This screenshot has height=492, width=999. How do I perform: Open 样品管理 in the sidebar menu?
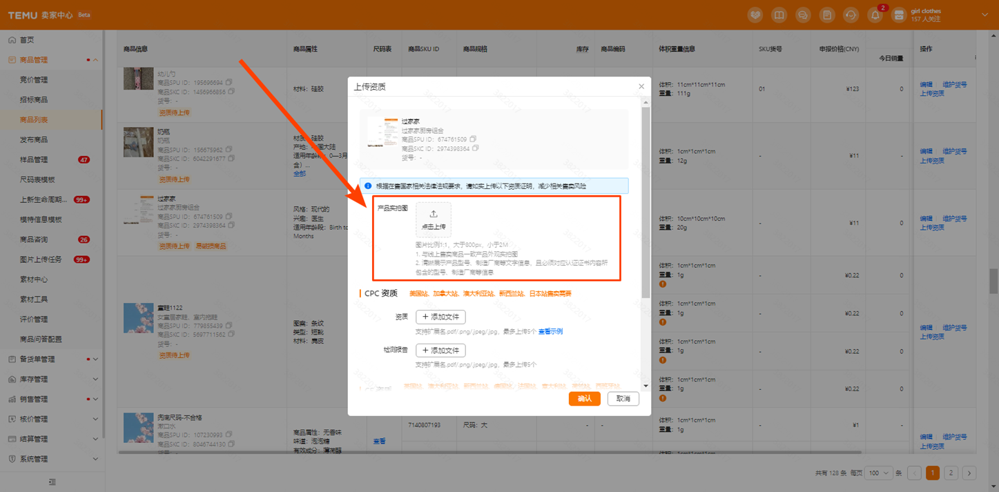coord(34,159)
